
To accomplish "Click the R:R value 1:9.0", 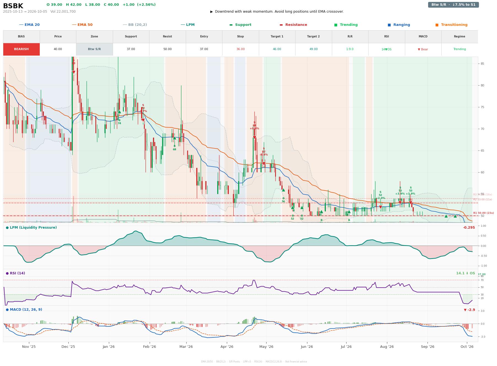I will coord(350,49).
